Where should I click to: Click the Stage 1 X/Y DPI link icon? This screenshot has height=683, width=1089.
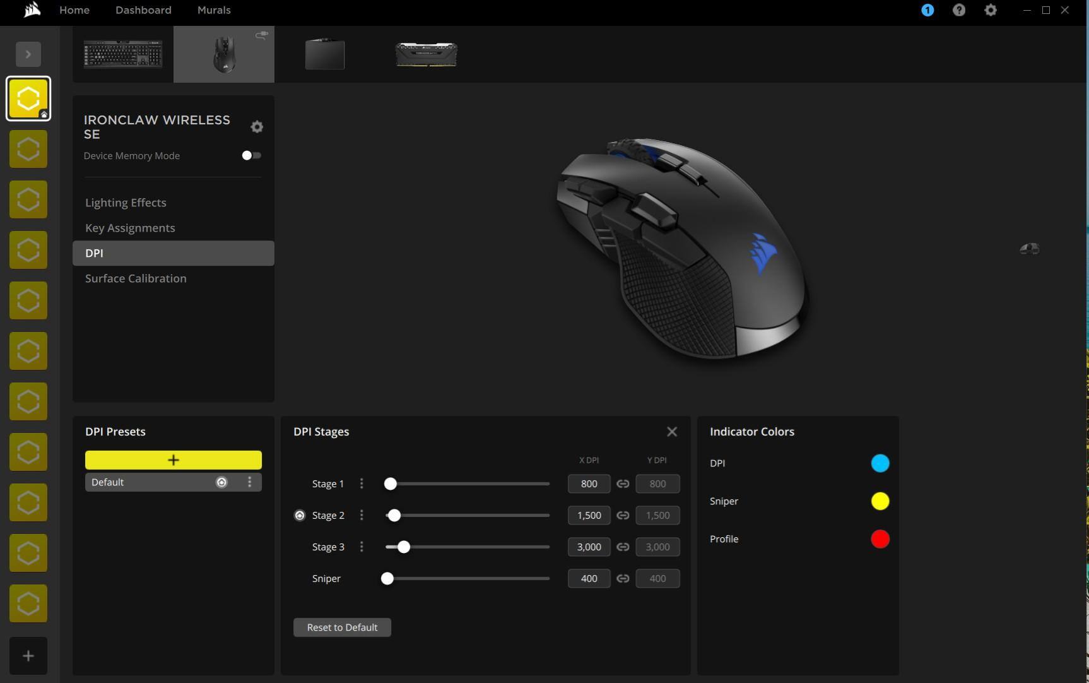pyautogui.click(x=623, y=484)
